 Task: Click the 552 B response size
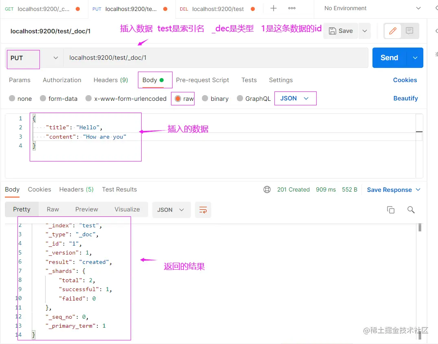click(349, 190)
